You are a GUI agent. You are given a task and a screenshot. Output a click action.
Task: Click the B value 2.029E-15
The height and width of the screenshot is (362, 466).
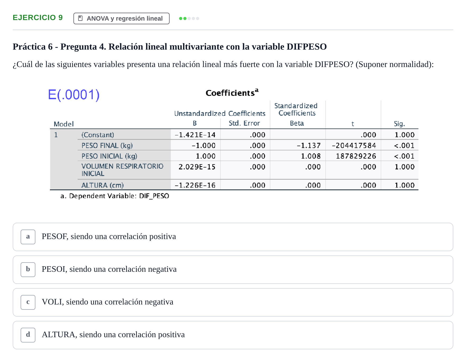[x=197, y=167]
